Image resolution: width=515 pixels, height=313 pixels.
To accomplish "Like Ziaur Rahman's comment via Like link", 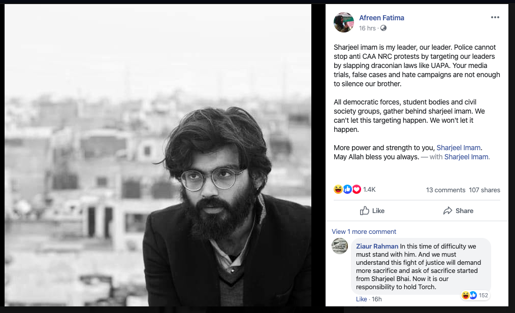I will 361,299.
